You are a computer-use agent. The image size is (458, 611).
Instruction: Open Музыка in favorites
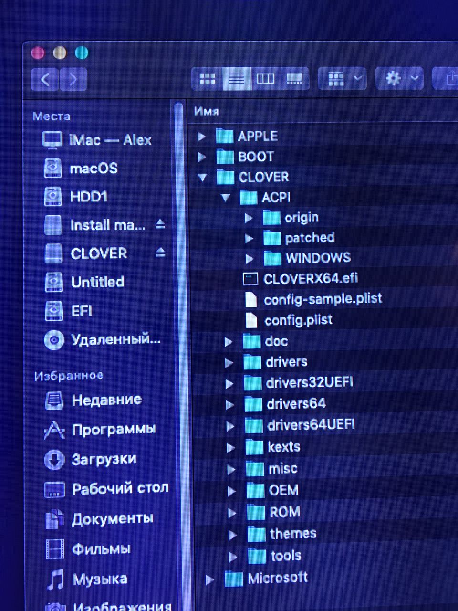87,579
